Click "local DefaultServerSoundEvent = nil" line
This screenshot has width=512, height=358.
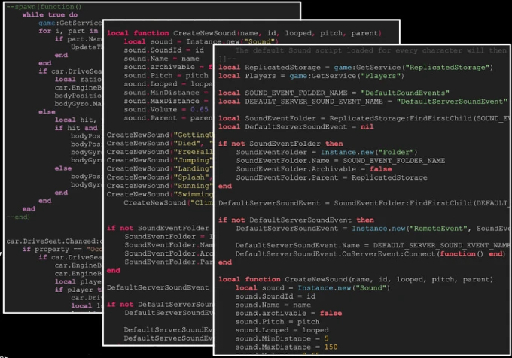click(296, 127)
